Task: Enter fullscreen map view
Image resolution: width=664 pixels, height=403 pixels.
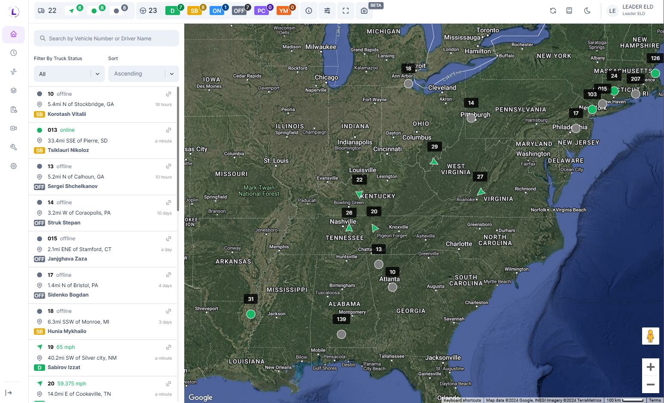Action: pyautogui.click(x=345, y=11)
